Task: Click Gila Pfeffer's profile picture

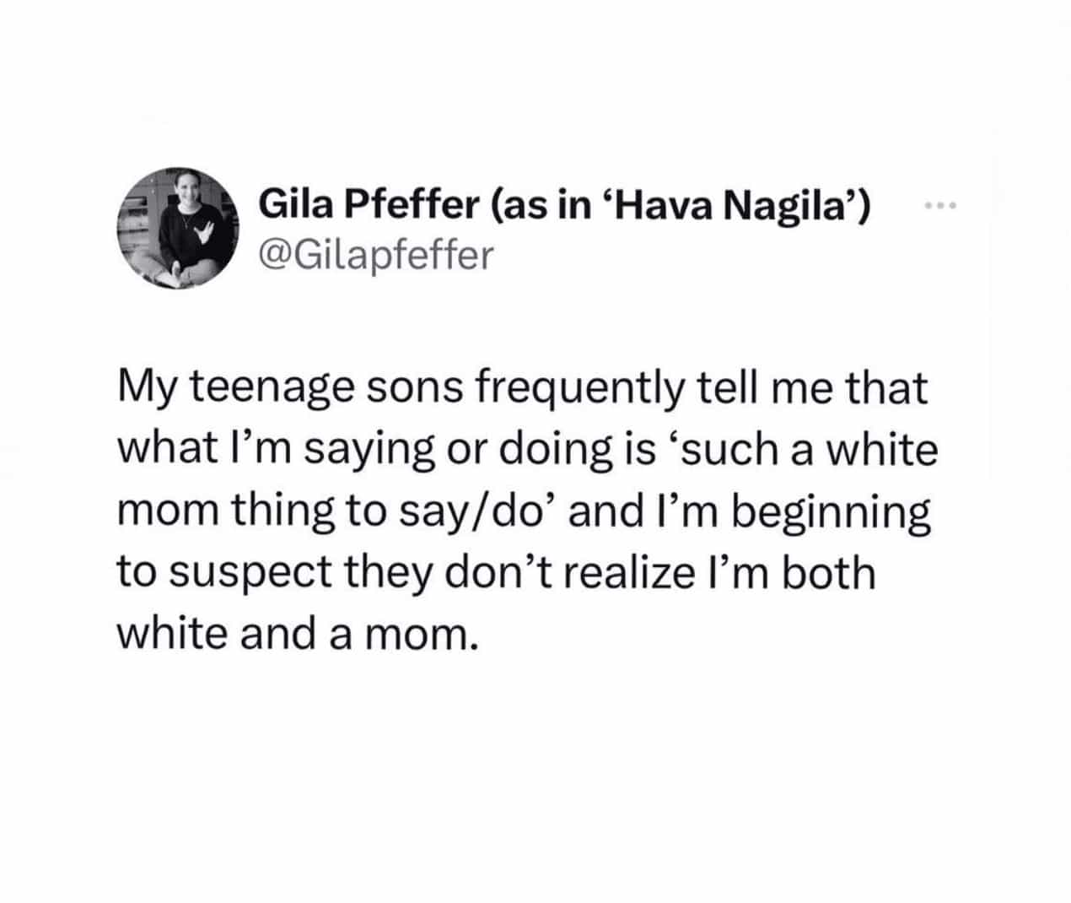Action: (x=175, y=227)
